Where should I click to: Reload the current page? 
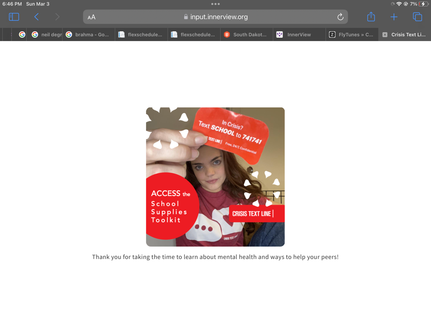tap(340, 17)
